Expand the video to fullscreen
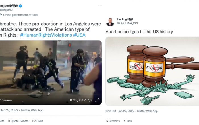The width and height of the screenshot is (199, 125). coord(97,100)
